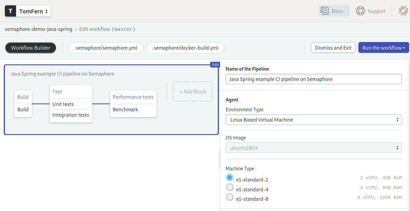The height and width of the screenshot is (211, 410).
Task: Select e1-standard-4 machine type
Action: 229,187
